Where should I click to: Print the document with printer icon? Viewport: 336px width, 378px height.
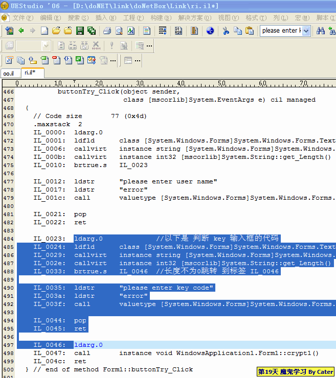coord(107,31)
